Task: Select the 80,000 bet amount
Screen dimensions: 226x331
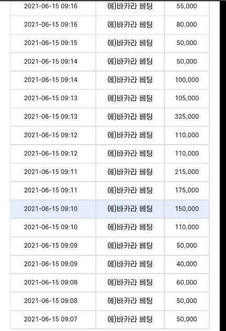Action: (x=187, y=25)
